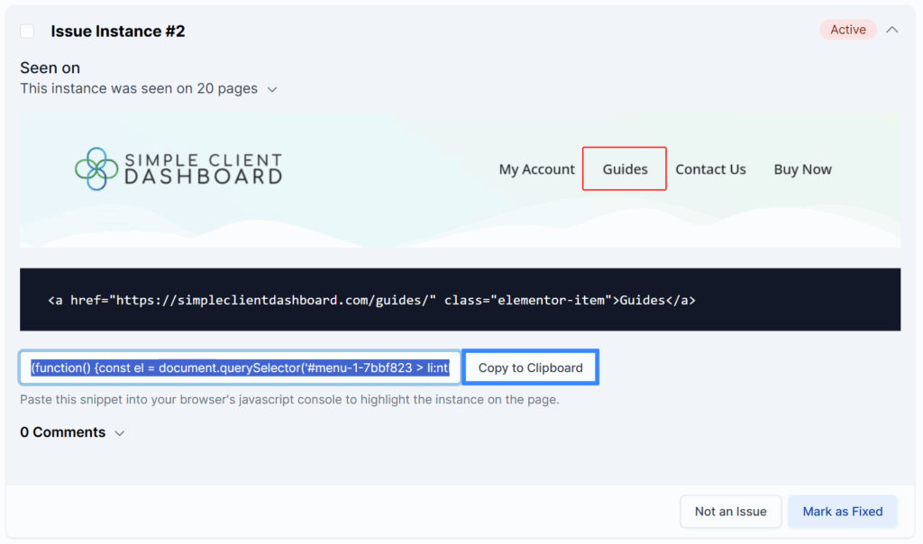Click the paste snippet instruction text
This screenshot has width=923, height=544.
pos(289,400)
